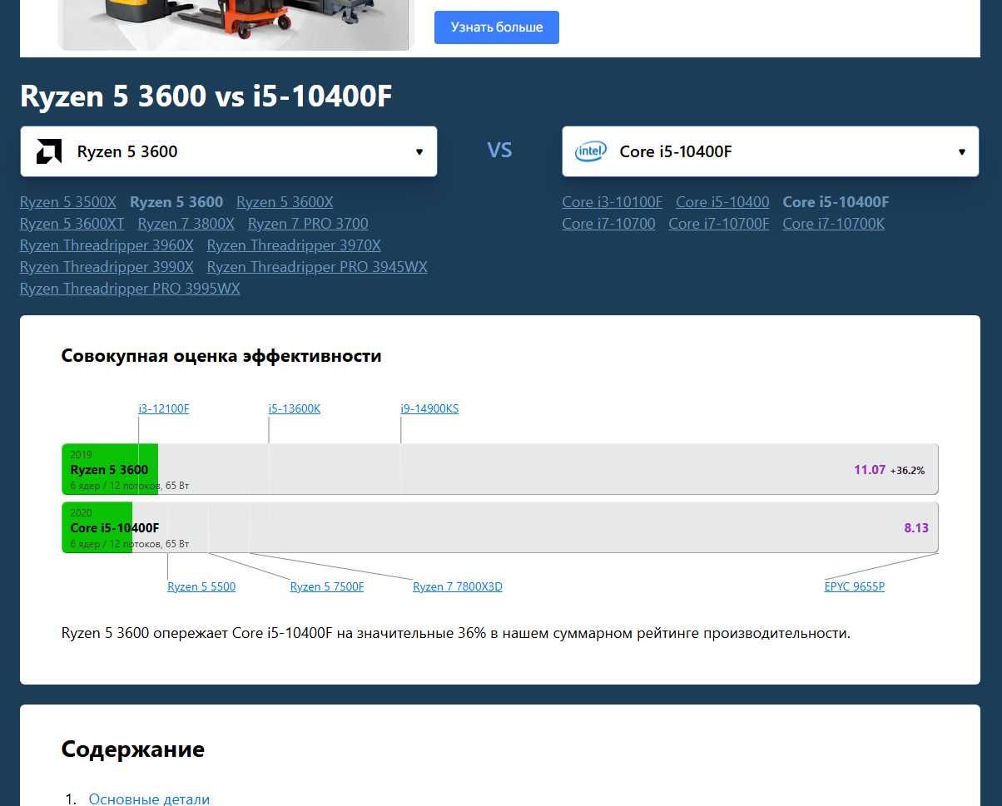Click the Совокупная оценка эффективности heading
Viewport: 1002px width, 806px height.
[x=221, y=356]
